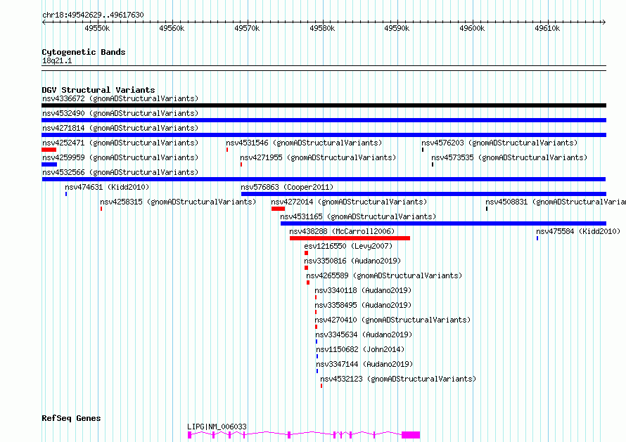Open the nsv4508831 variant label
Viewport: 626px width, 442px height.
[556, 202]
